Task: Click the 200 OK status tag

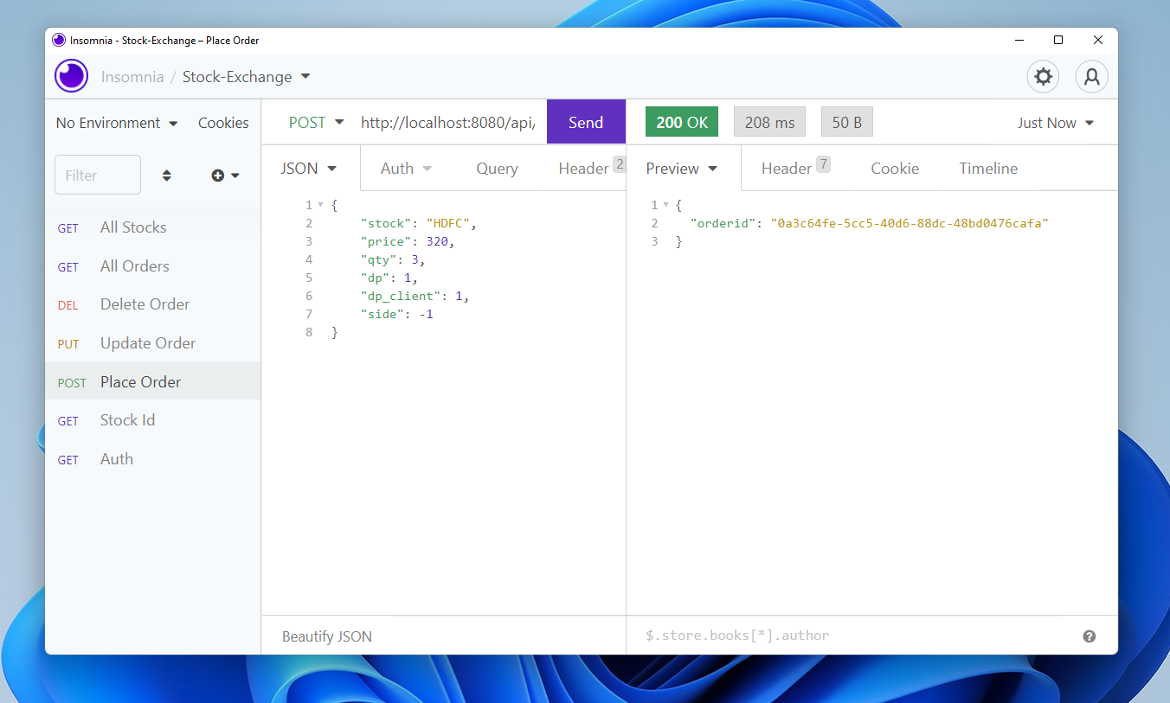Action: click(x=682, y=123)
